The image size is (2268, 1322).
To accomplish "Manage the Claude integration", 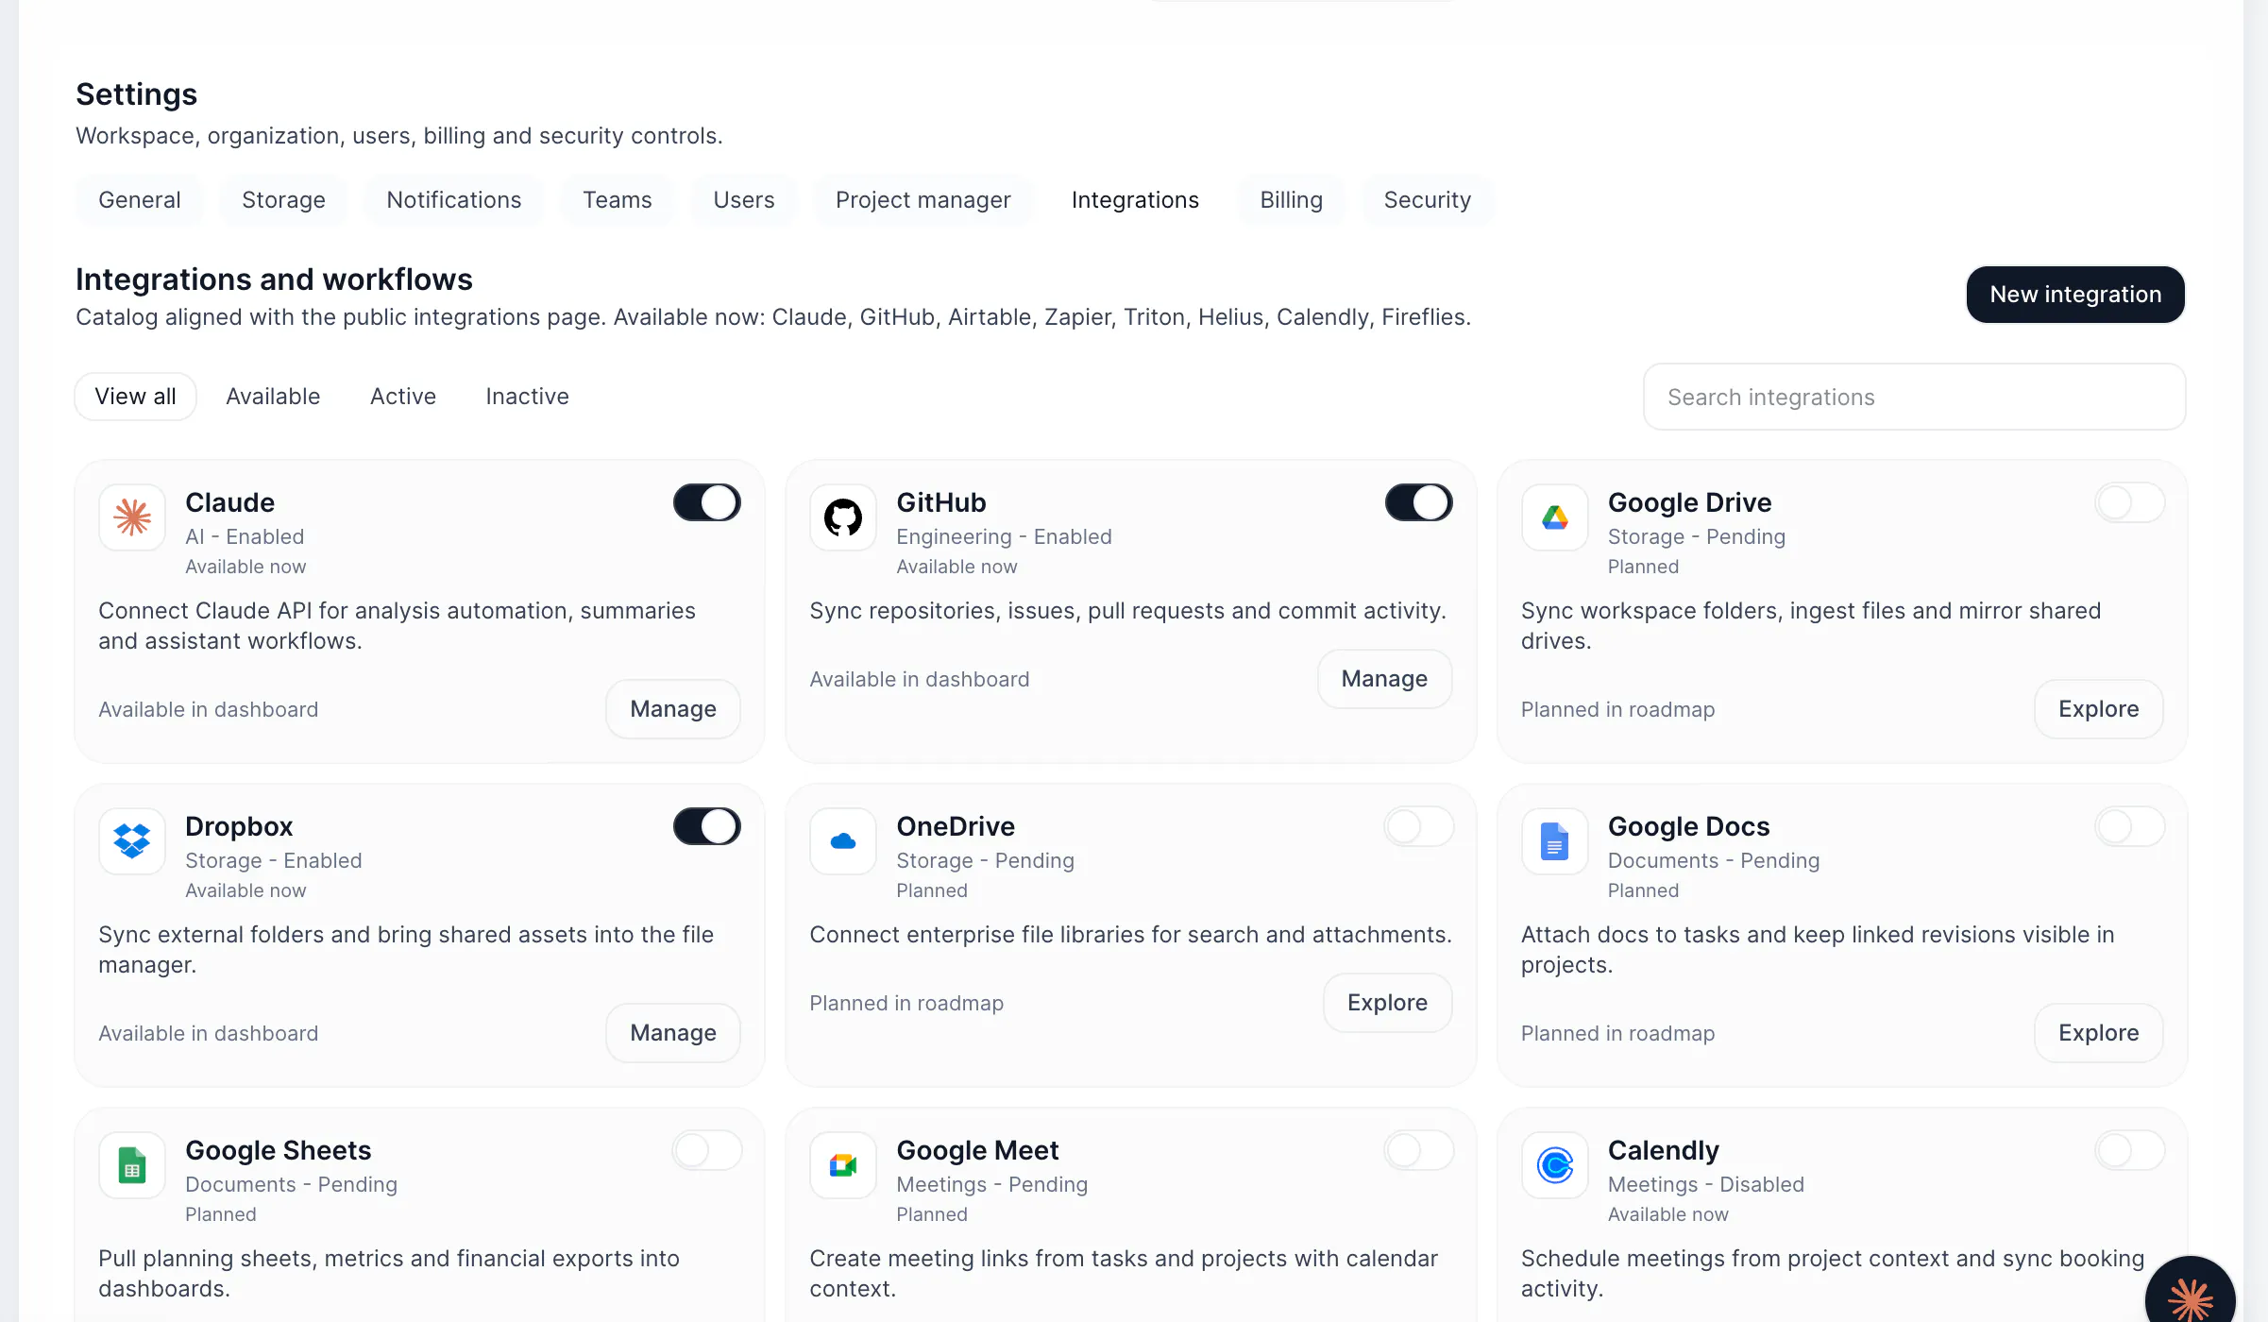I will tap(673, 709).
